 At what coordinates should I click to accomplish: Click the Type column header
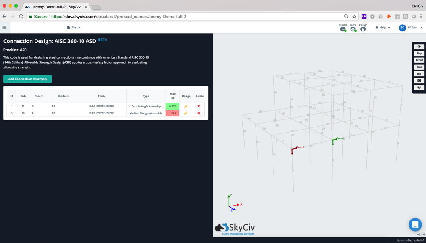pos(146,96)
